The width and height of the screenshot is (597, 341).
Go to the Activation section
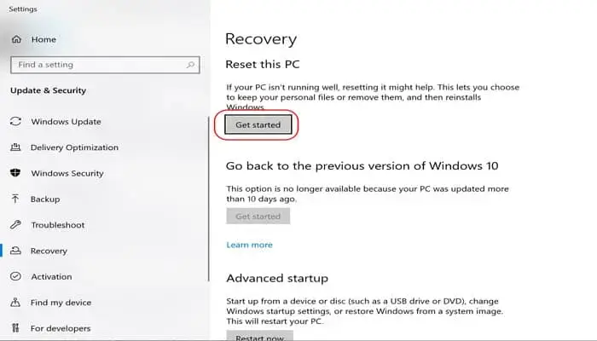[51, 276]
